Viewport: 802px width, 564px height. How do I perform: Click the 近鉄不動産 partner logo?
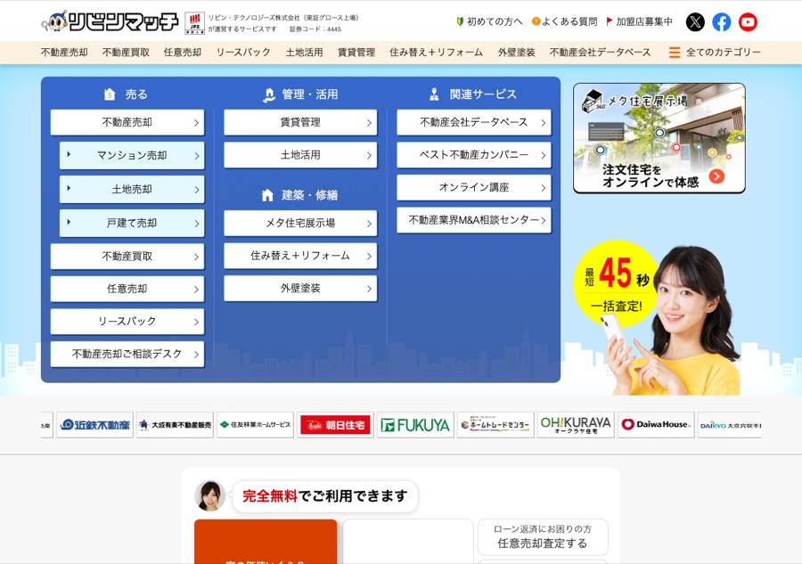(x=94, y=425)
